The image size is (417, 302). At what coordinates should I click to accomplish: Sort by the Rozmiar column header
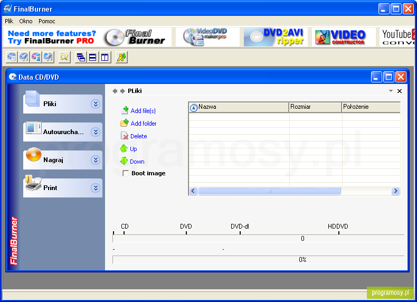pos(316,107)
